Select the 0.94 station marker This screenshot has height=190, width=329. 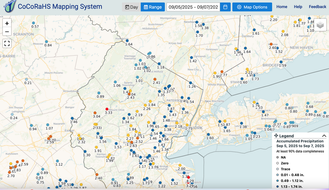pyautogui.click(x=31, y=126)
